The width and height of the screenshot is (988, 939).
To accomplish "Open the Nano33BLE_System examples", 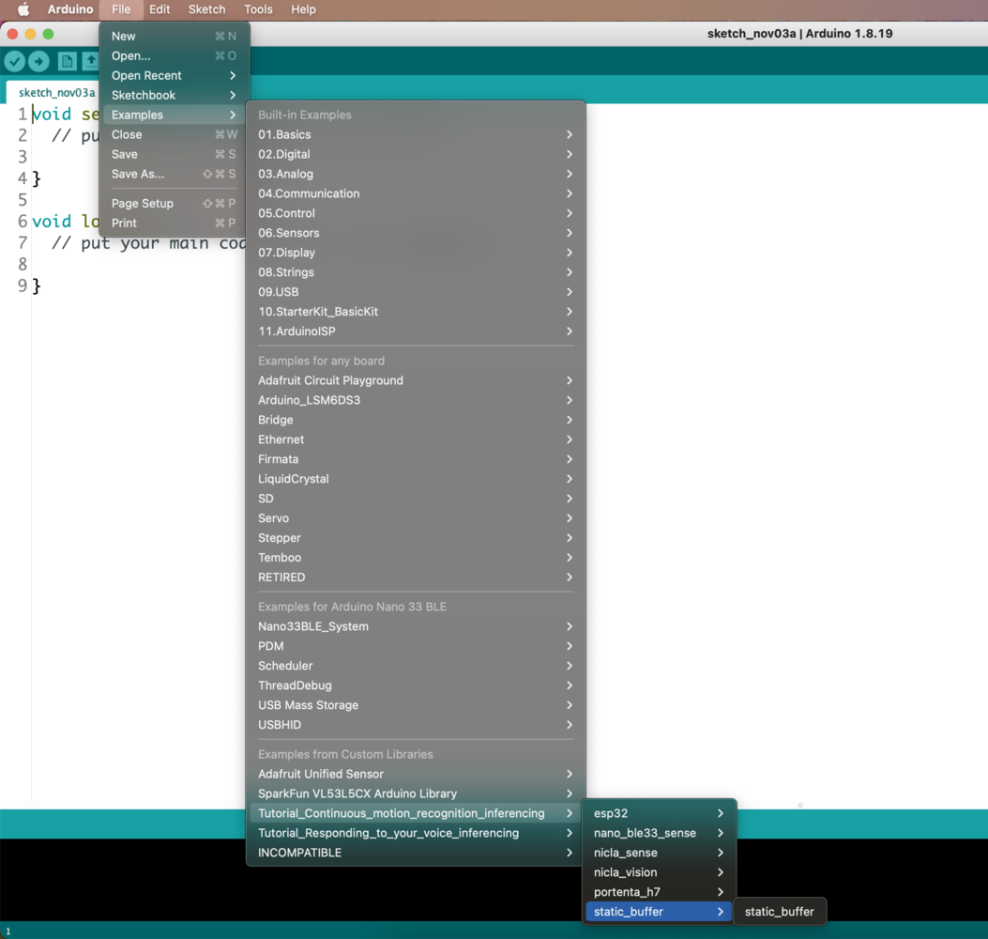I will (416, 626).
